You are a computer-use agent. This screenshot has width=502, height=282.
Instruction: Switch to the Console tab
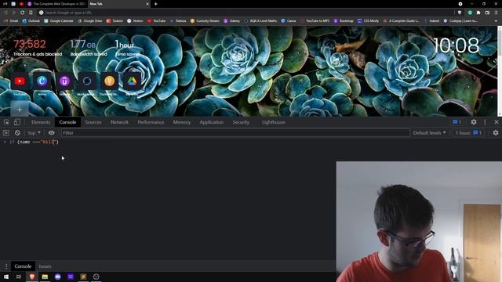click(x=67, y=122)
